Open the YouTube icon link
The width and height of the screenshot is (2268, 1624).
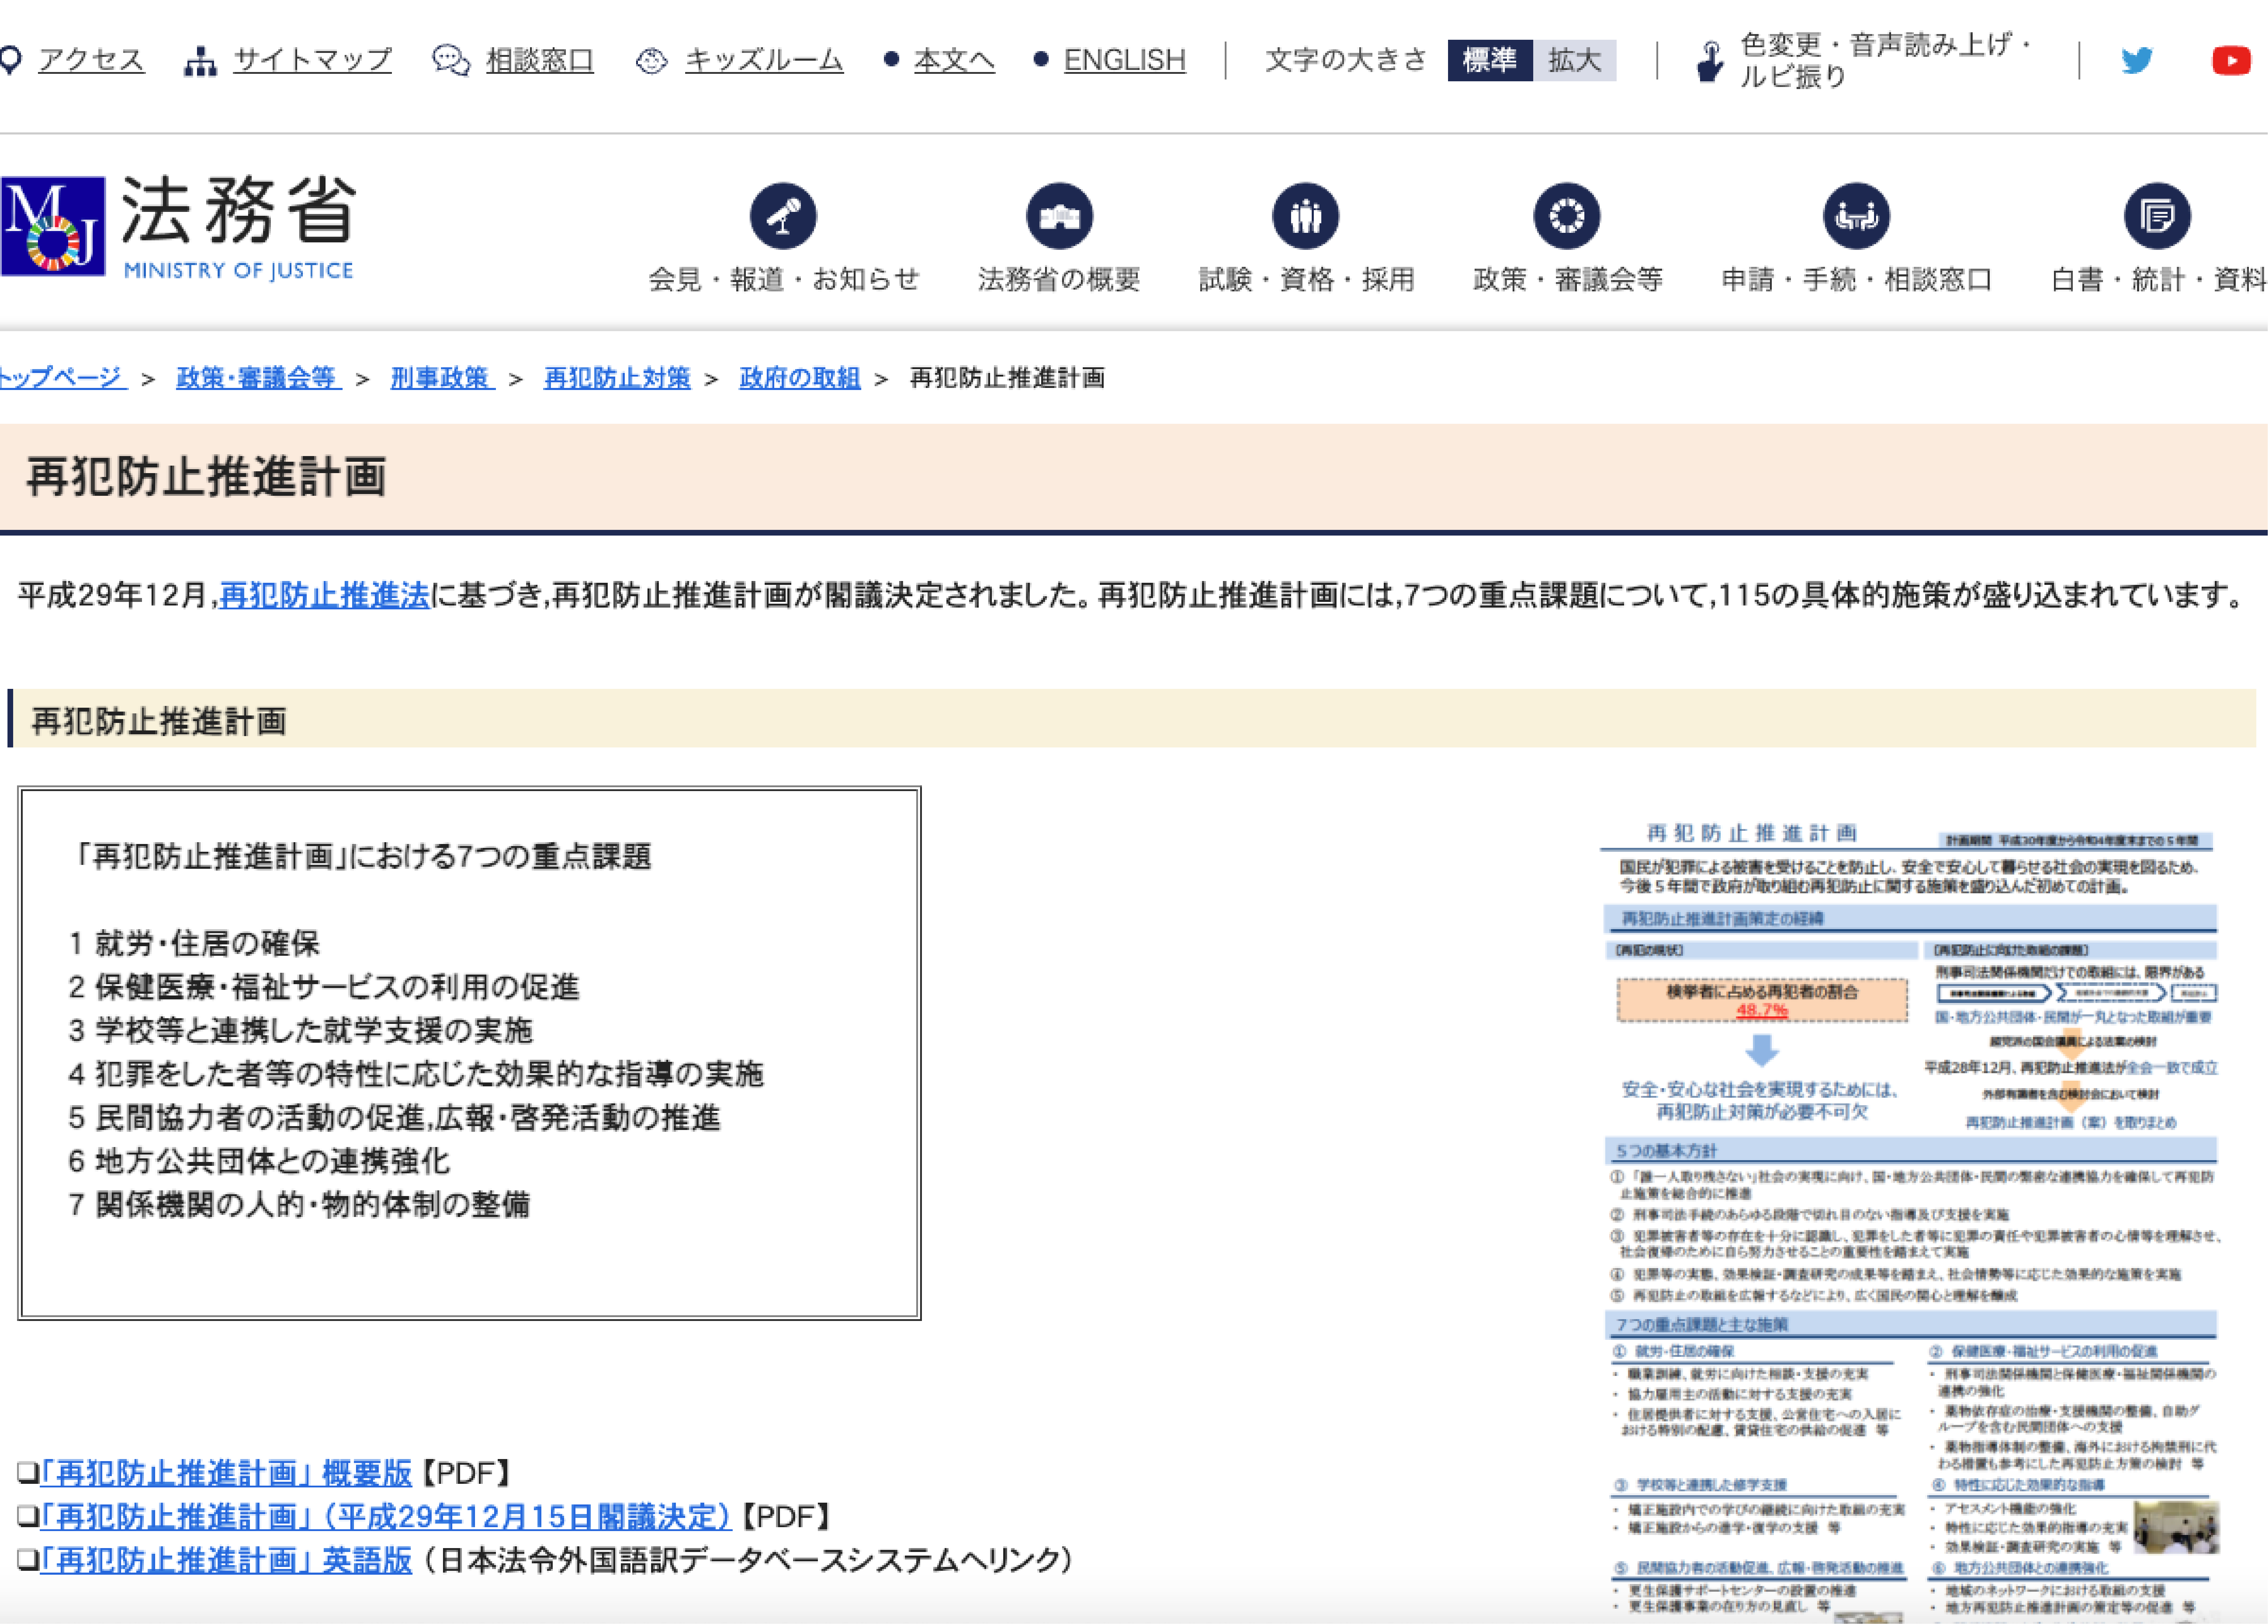click(2231, 61)
